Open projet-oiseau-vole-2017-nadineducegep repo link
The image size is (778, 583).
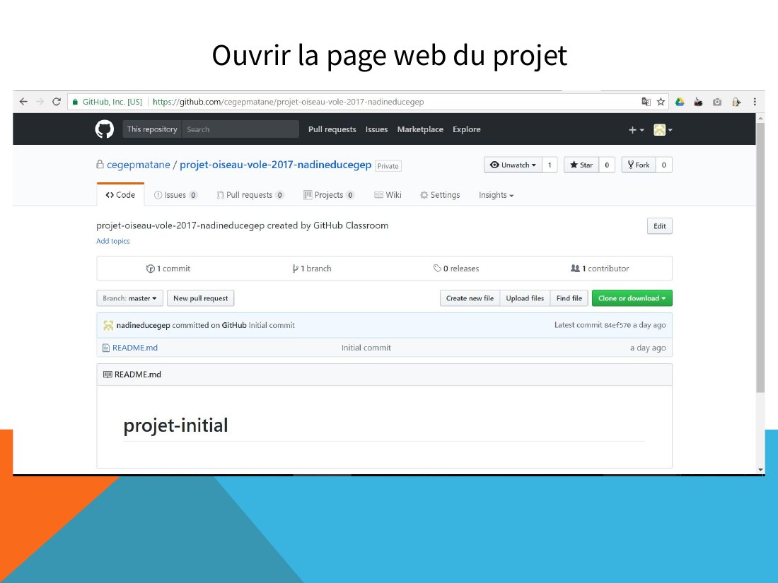point(275,165)
